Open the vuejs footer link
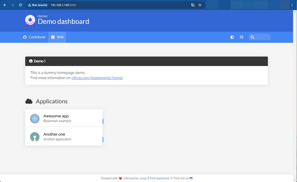Screen dimensions: 297x182 143,178
